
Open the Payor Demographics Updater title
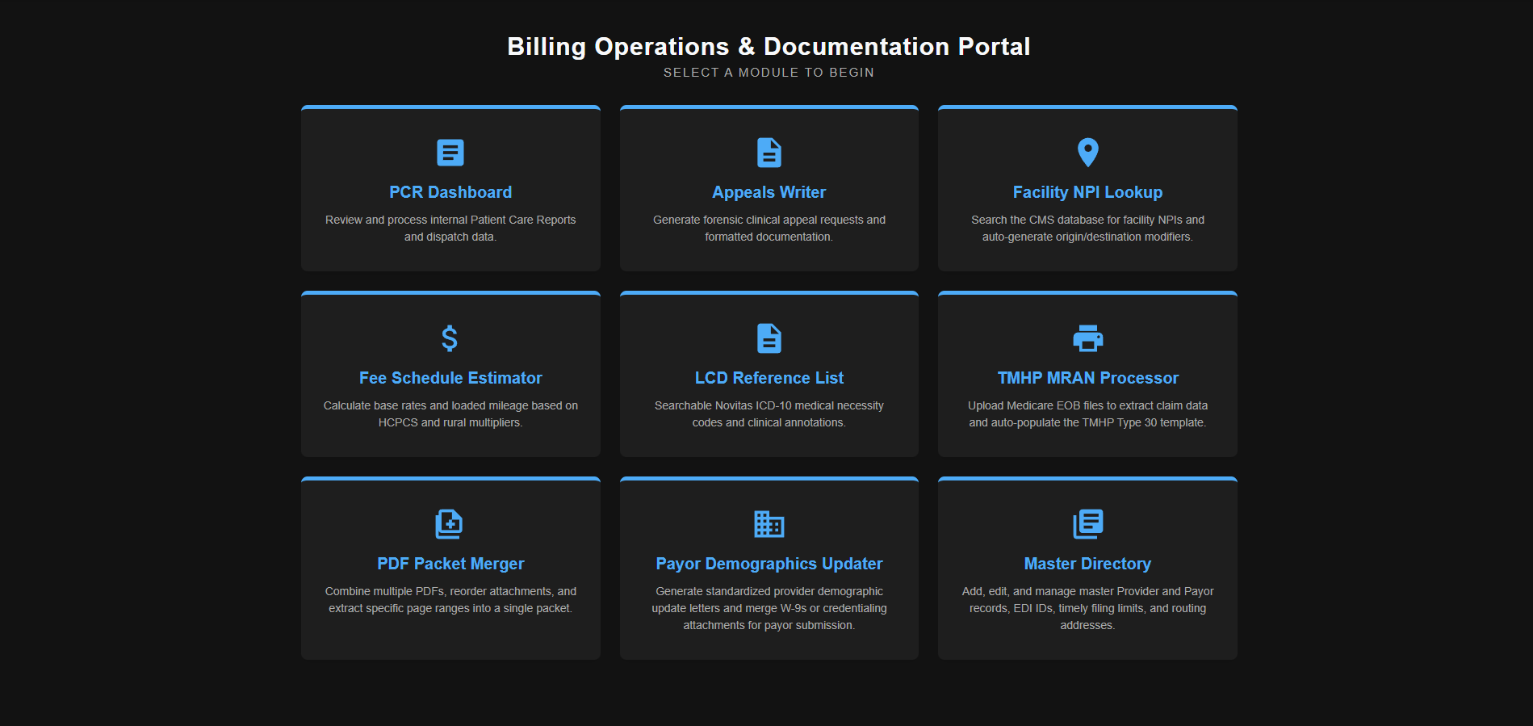(x=769, y=564)
